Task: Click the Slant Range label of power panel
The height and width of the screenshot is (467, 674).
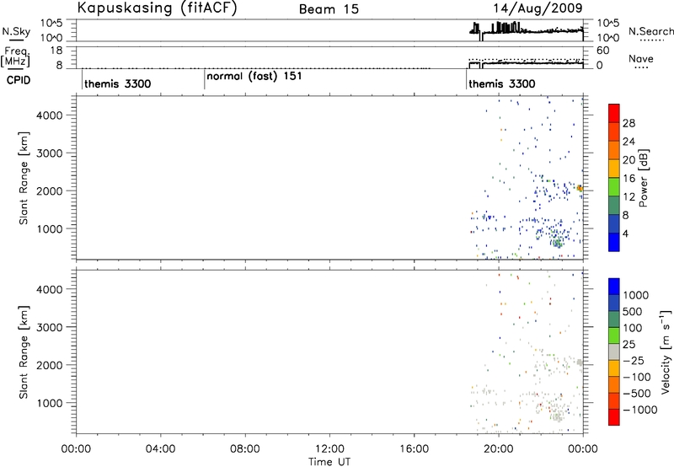Action: 24,178
